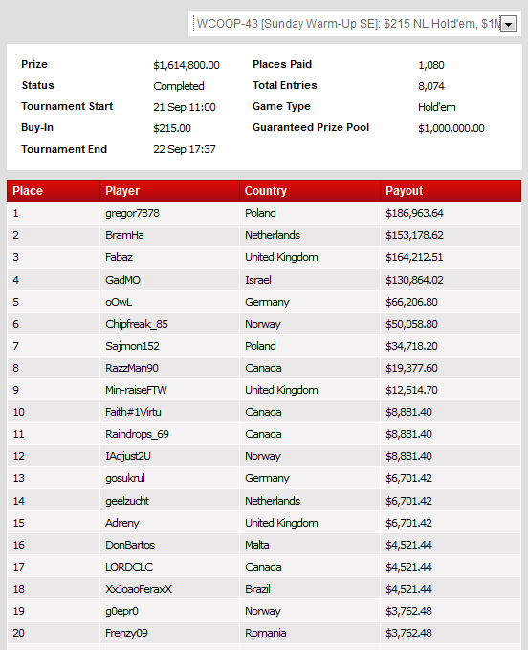Select the Sajmon152 row from Poland

pyautogui.click(x=264, y=346)
